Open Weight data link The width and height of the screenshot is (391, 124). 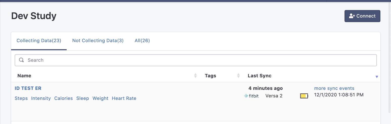100,98
